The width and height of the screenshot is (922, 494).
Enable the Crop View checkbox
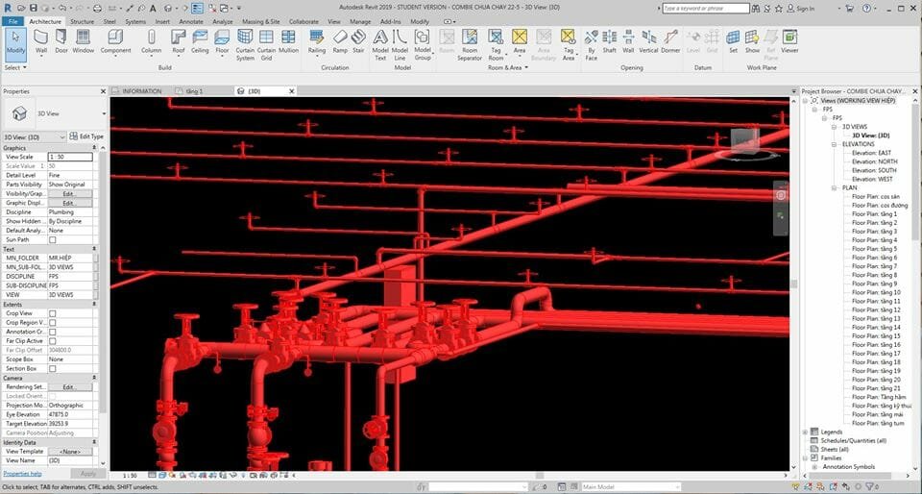[x=53, y=313]
